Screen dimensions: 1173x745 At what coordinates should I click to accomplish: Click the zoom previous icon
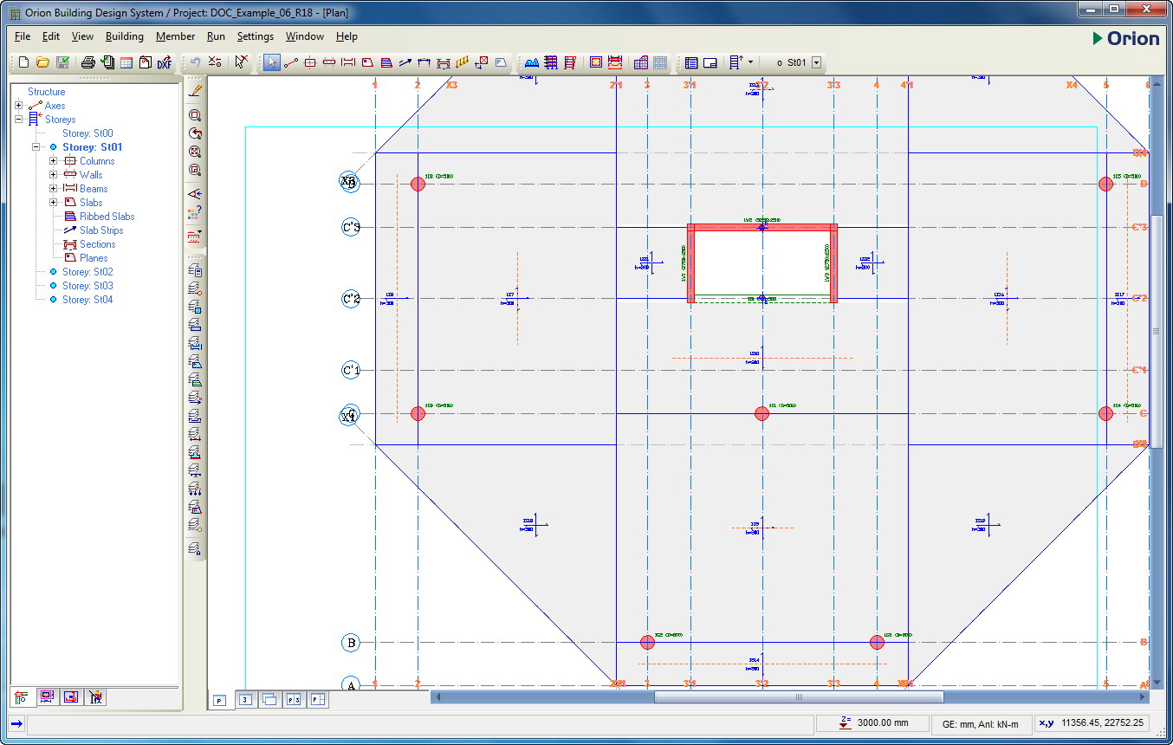195,133
